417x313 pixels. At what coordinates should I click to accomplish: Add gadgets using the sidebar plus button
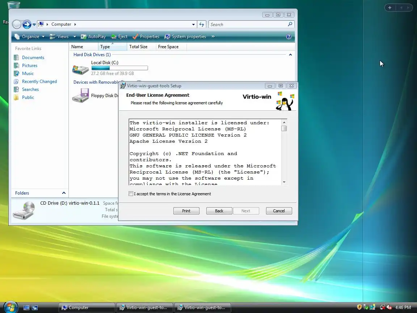[x=390, y=8]
